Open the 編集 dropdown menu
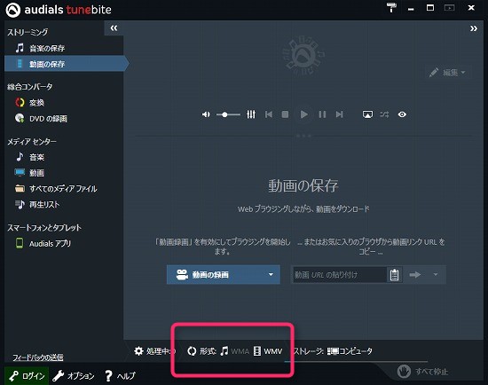Viewport: 488px width, 385px height. [448, 73]
